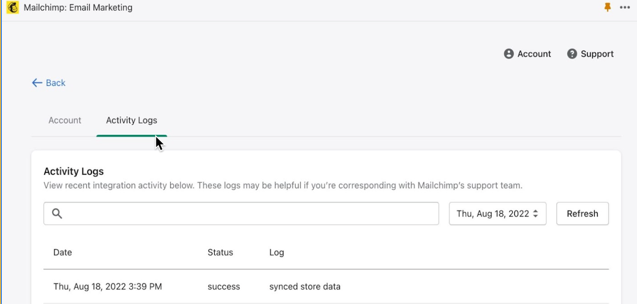Image resolution: width=637 pixels, height=304 pixels.
Task: Switch to the Account tab
Action: point(65,120)
